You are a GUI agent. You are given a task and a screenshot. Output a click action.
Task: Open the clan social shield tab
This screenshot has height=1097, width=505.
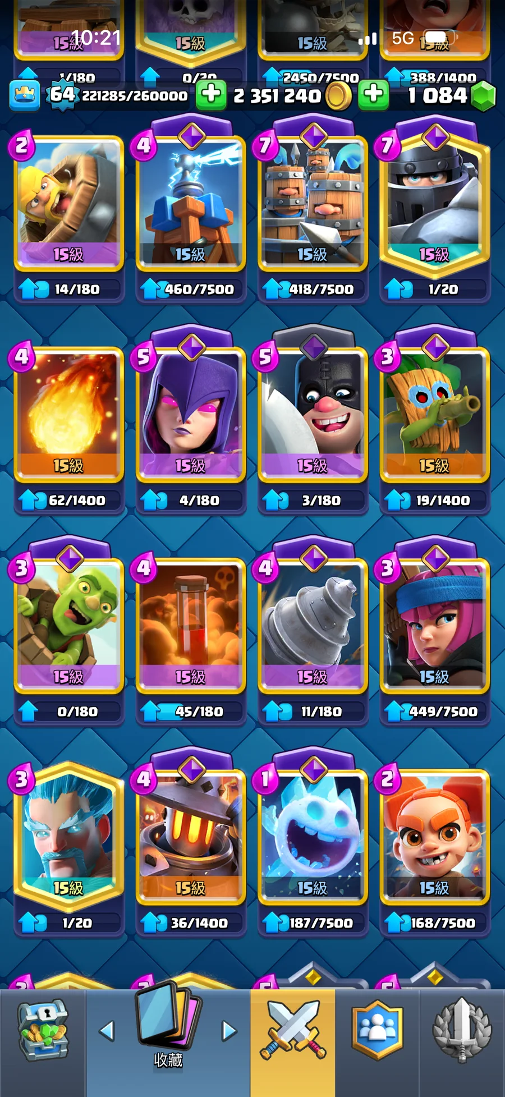point(377,1030)
